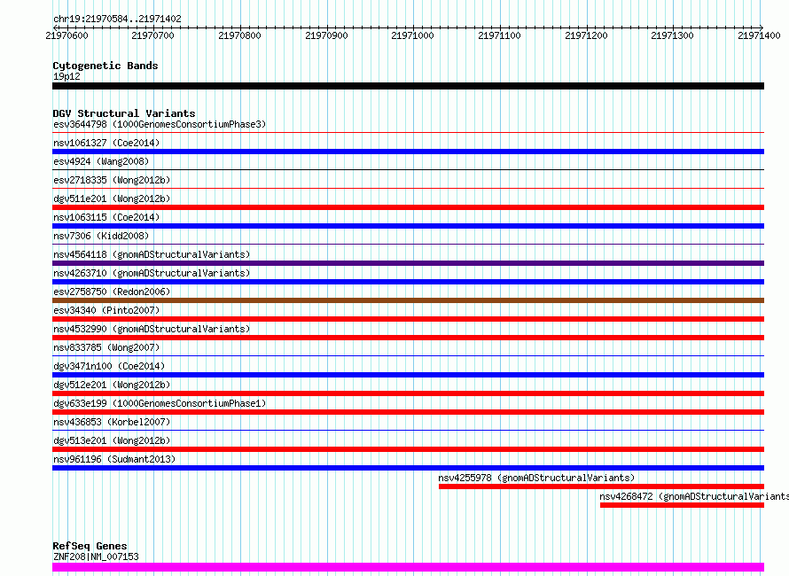Image resolution: width=789 pixels, height=576 pixels.
Task: Select the nsv4564118 purple gnomAD variant bar
Action: point(408,263)
